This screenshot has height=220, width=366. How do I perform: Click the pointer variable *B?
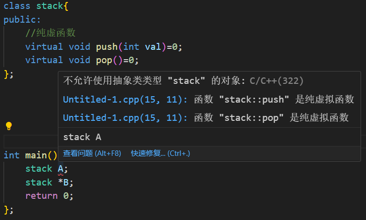[63, 183]
